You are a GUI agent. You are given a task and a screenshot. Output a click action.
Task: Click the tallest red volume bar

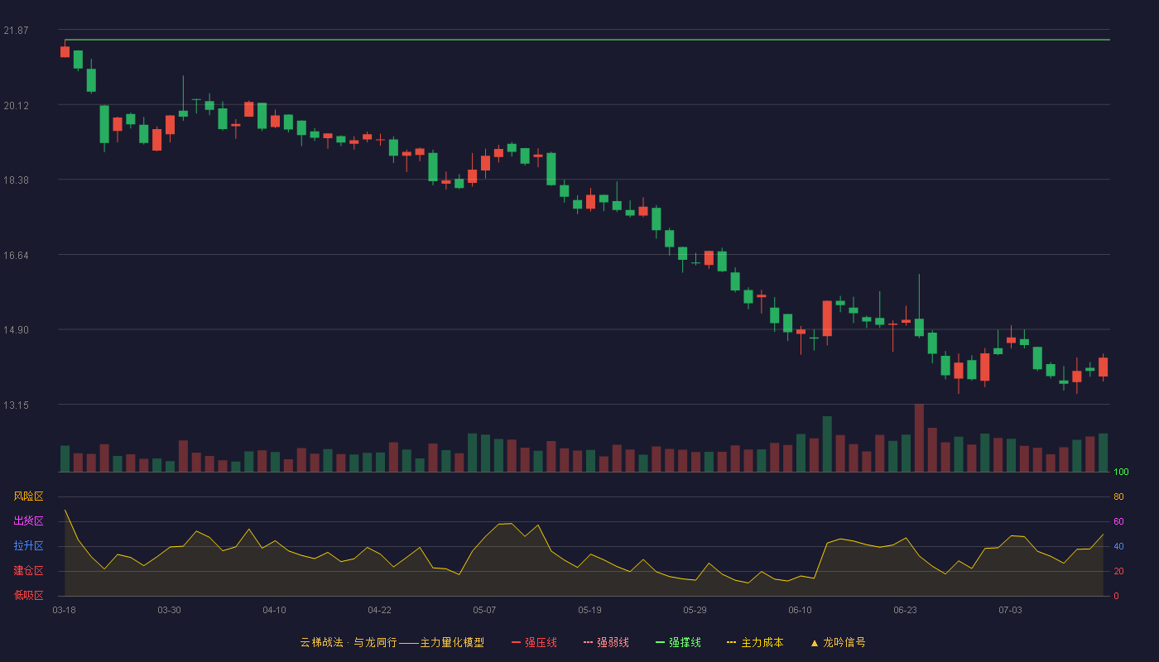(919, 438)
